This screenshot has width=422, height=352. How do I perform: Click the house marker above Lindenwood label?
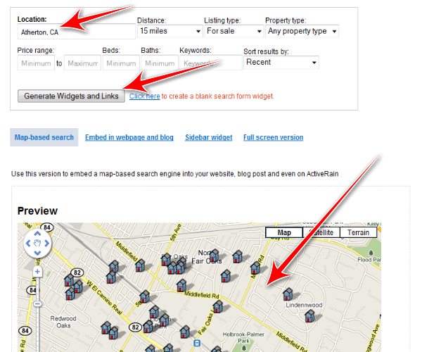point(287,294)
